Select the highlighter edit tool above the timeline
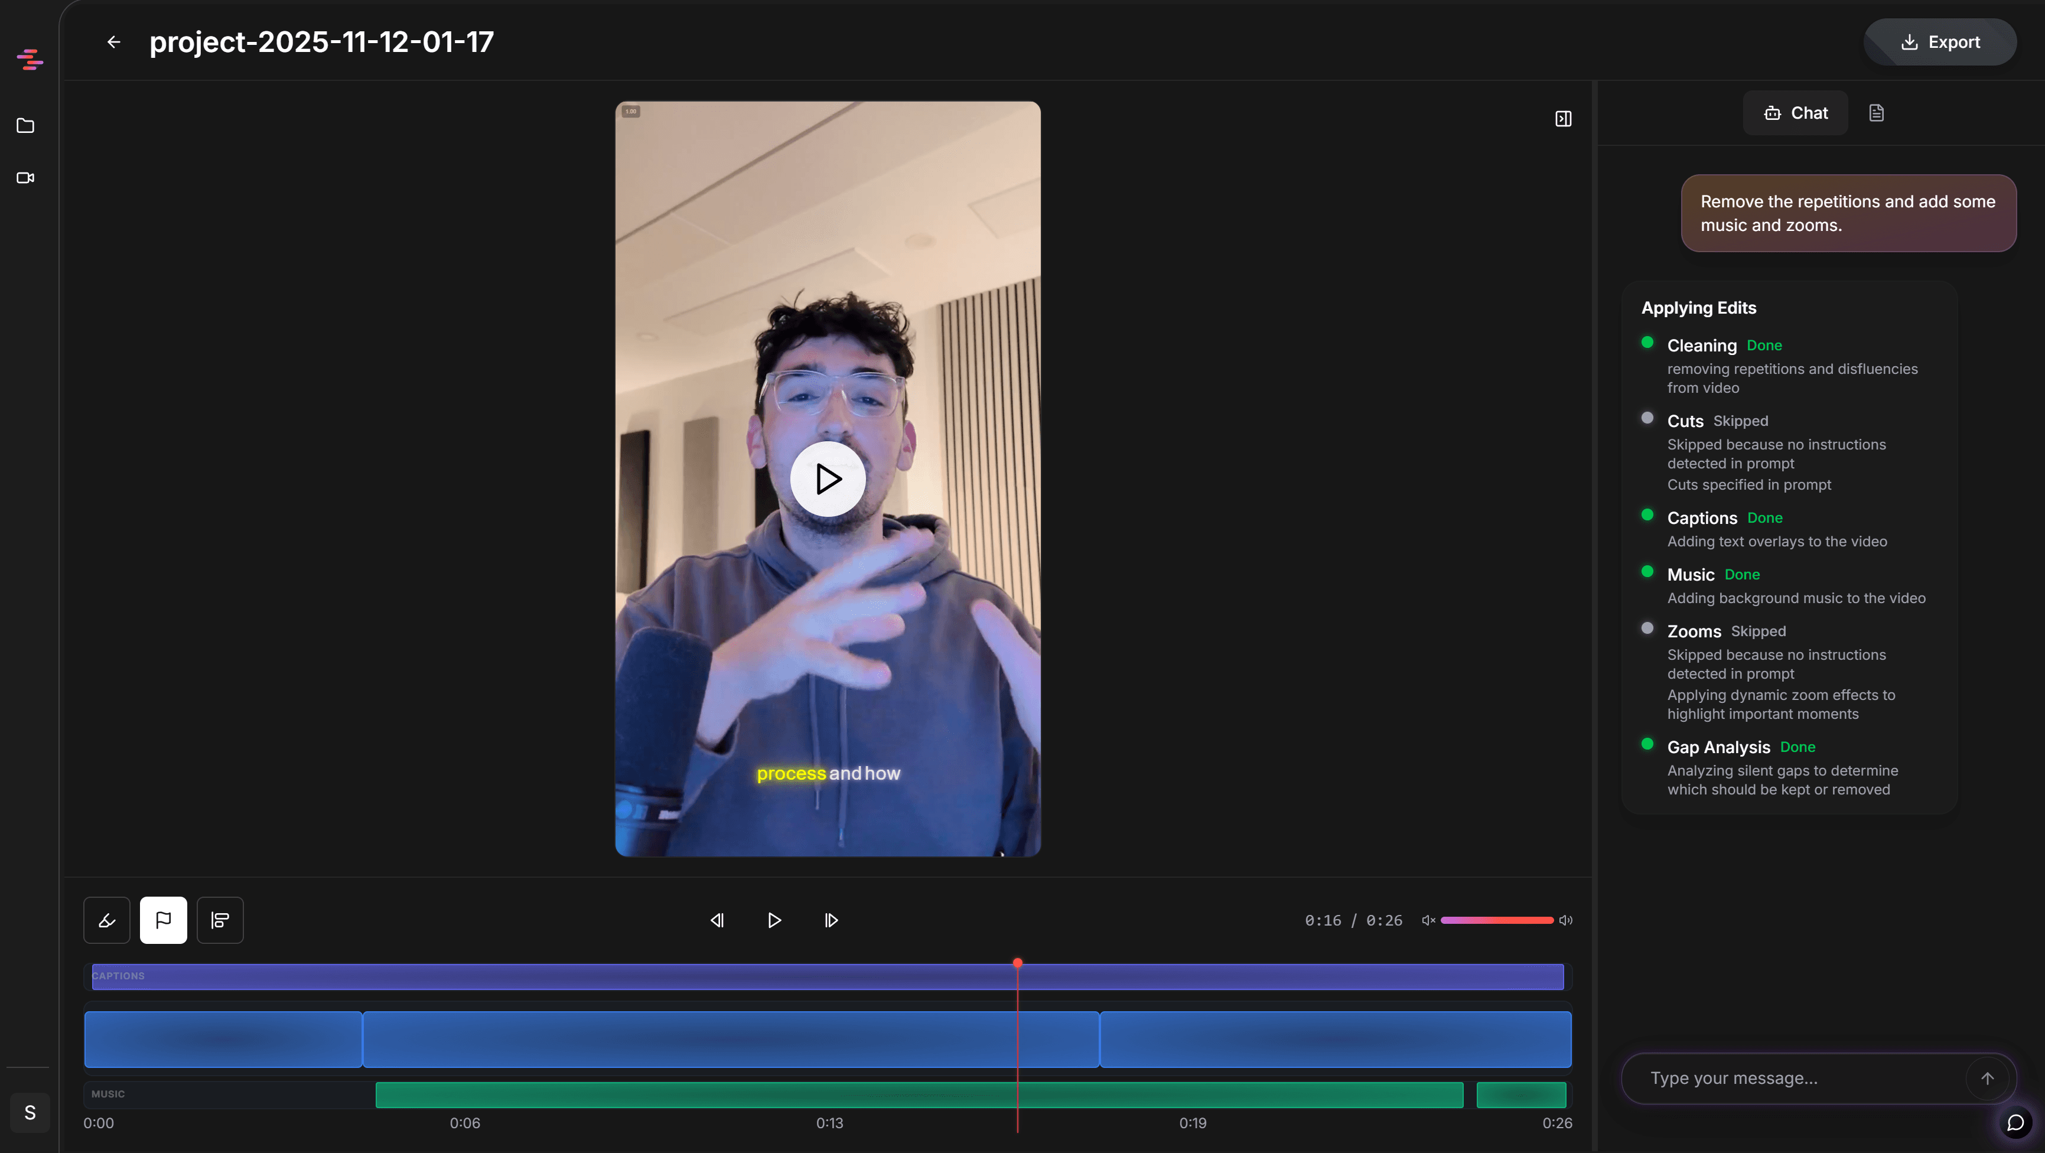The width and height of the screenshot is (2045, 1153). click(x=106, y=920)
